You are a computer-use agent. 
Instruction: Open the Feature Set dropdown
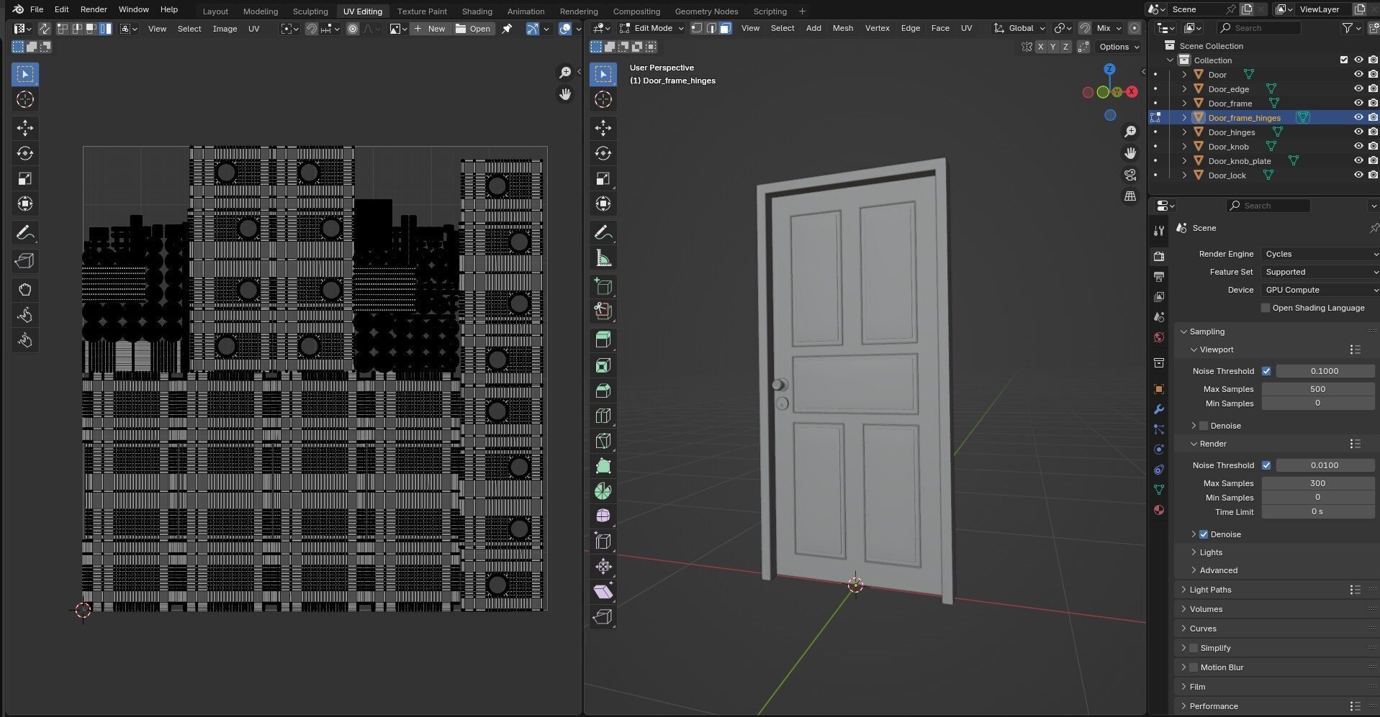(x=1320, y=272)
